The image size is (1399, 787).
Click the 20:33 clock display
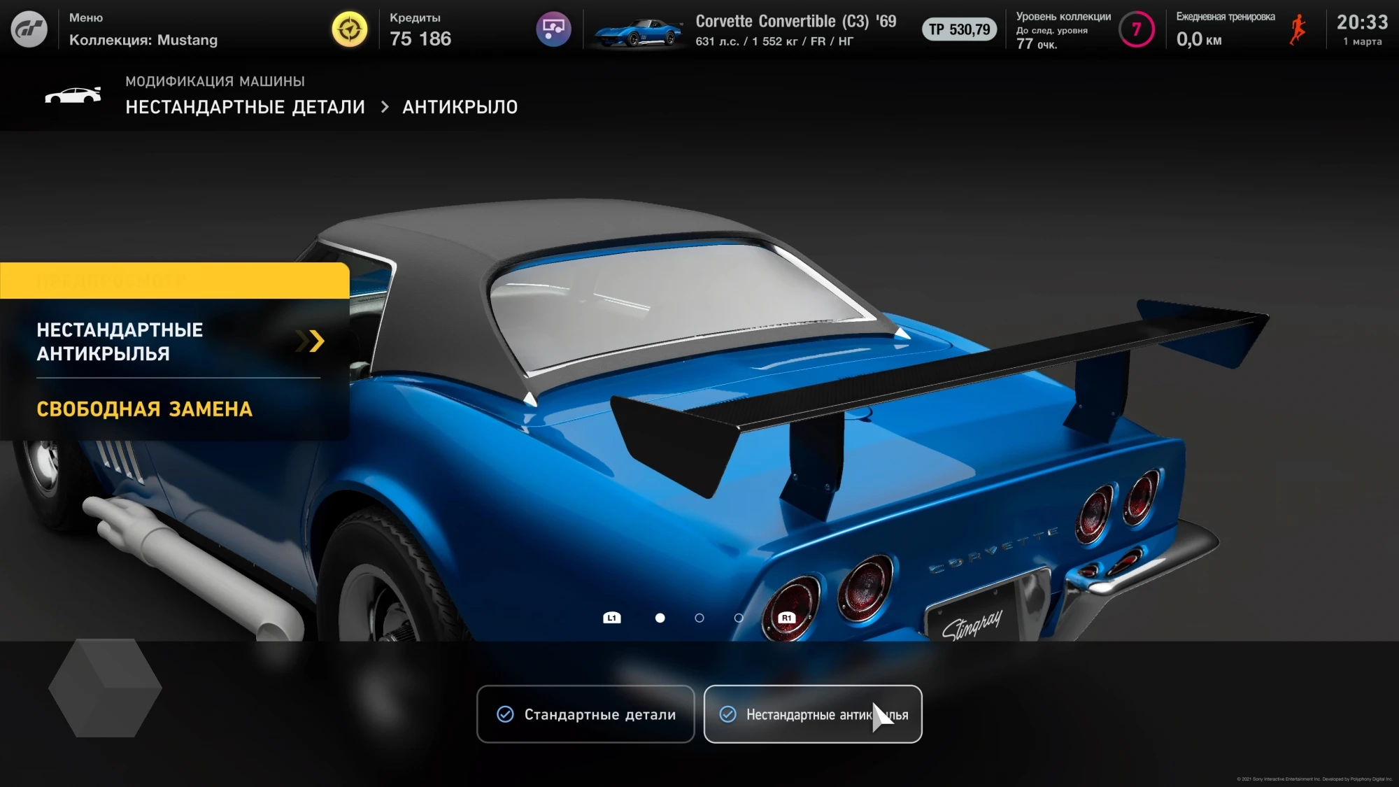pos(1362,22)
